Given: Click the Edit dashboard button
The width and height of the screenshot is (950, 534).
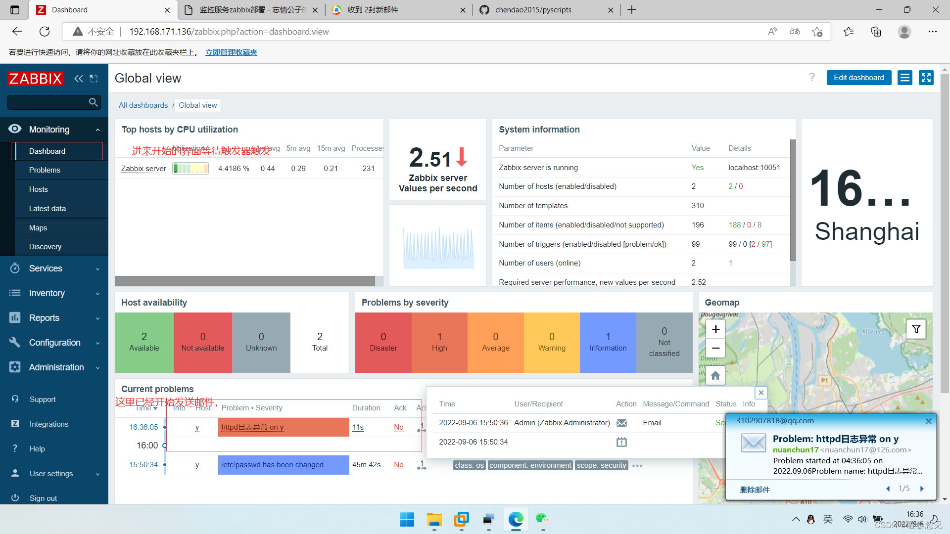Looking at the screenshot, I should [x=858, y=78].
